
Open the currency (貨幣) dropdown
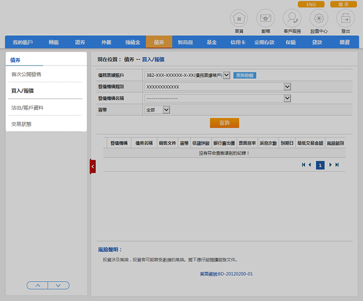point(167,110)
